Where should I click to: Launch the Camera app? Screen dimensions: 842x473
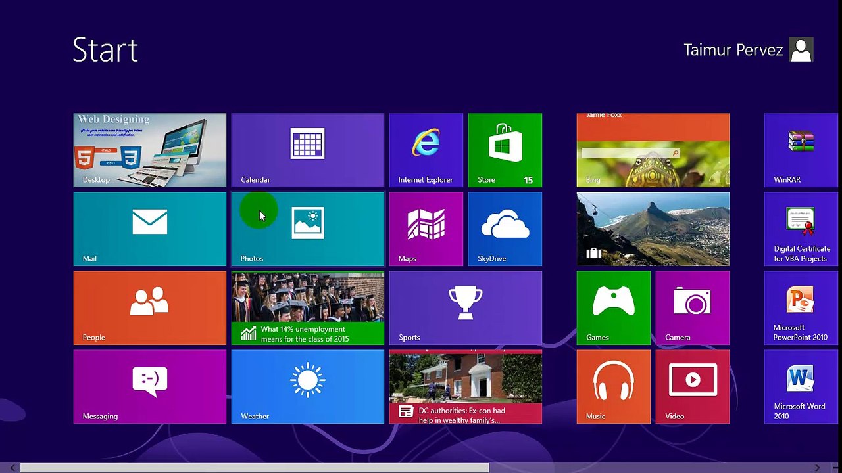click(x=693, y=308)
